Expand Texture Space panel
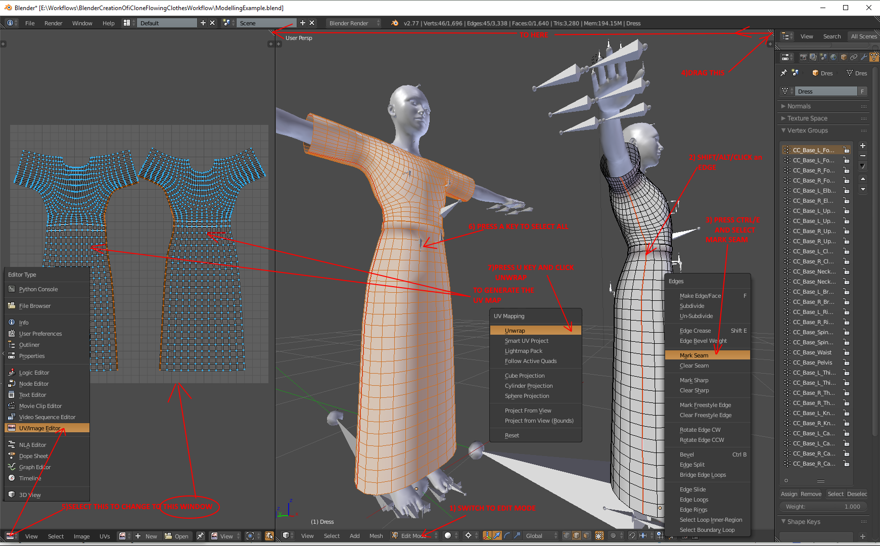Image resolution: width=880 pixels, height=546 pixels. (x=823, y=118)
